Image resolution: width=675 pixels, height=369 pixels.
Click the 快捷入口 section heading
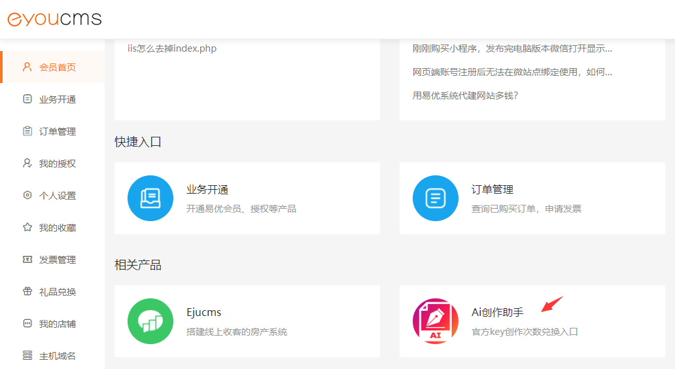coord(138,142)
